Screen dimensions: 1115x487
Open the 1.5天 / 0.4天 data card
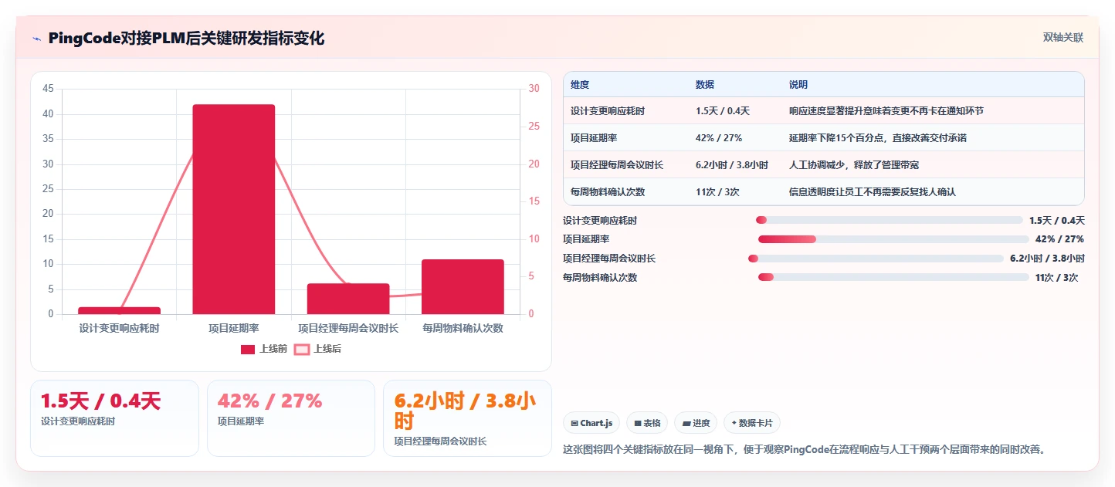(114, 418)
